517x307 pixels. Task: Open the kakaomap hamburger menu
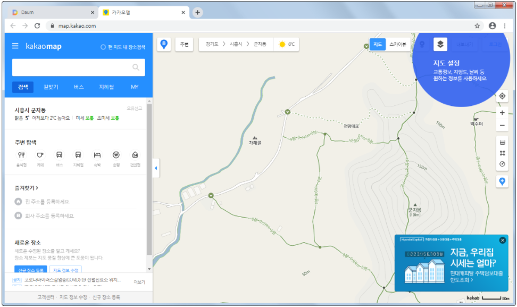(15, 46)
